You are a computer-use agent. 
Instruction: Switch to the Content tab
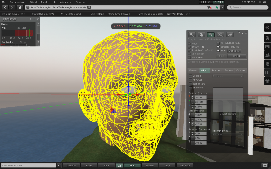click(x=241, y=71)
